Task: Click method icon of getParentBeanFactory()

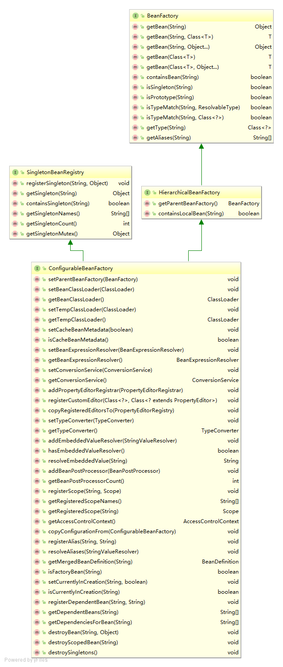Action: coord(147,203)
